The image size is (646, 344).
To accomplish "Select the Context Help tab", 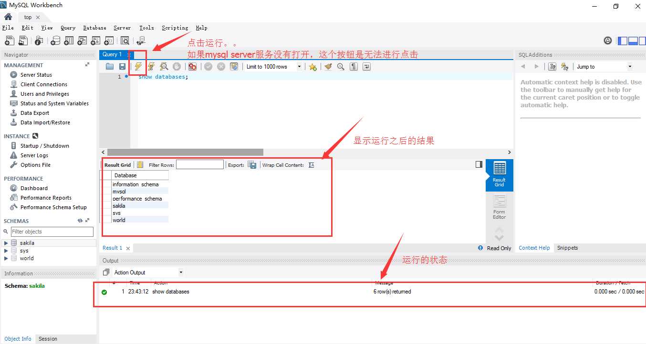I will tap(534, 248).
